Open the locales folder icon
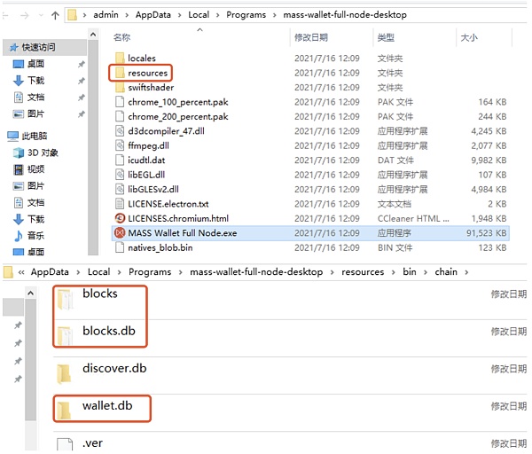This screenshot has width=532, height=454. pyautogui.click(x=120, y=58)
